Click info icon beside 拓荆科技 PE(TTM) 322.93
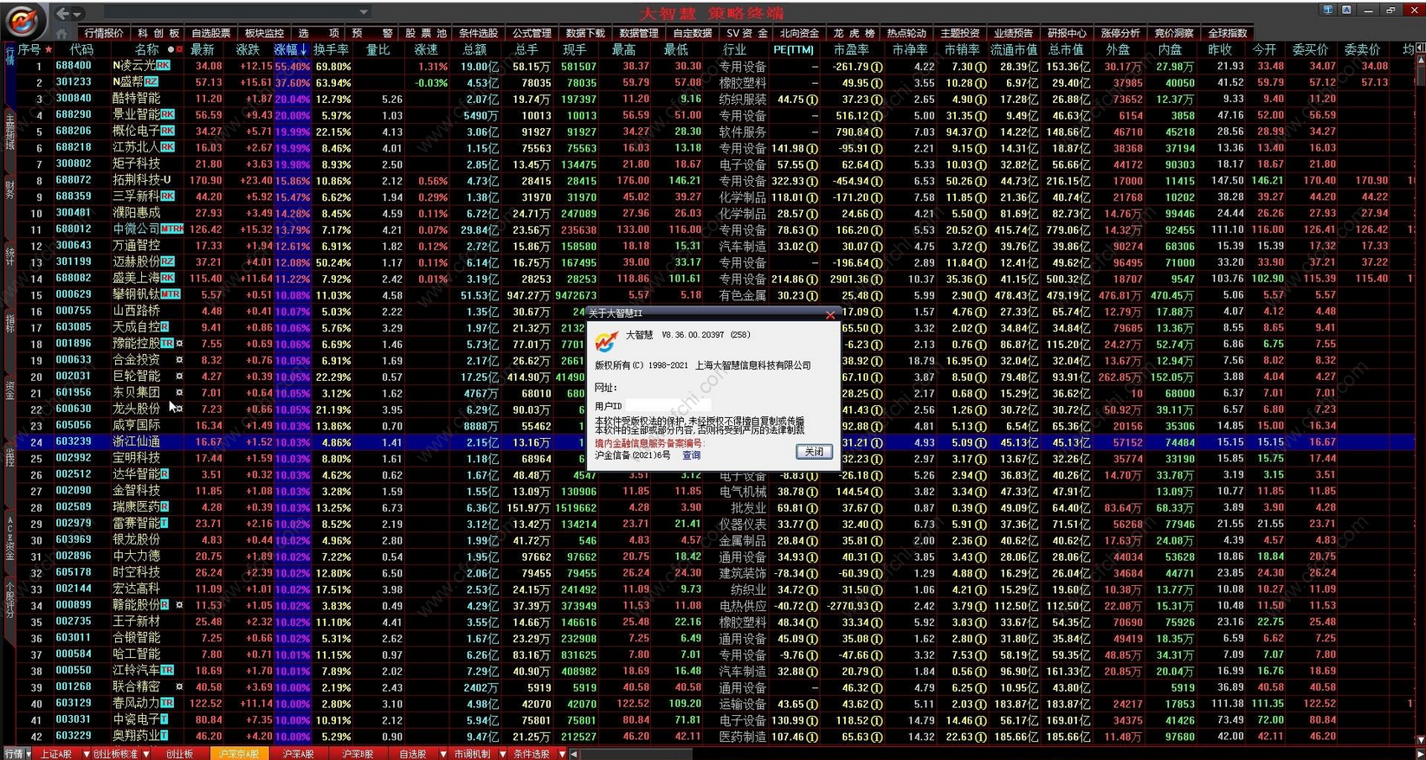 tap(812, 182)
